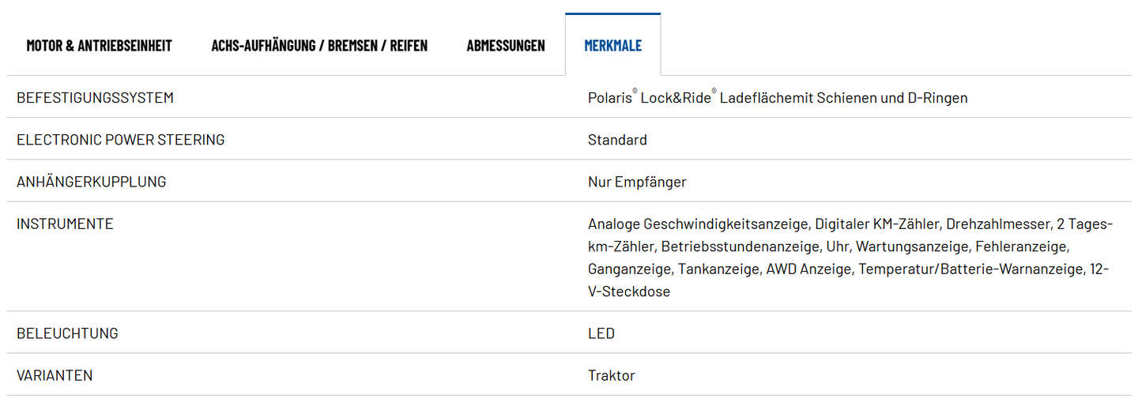Click the Befestigungssystem row label
Viewport: 1142px width, 406px height.
point(95,98)
